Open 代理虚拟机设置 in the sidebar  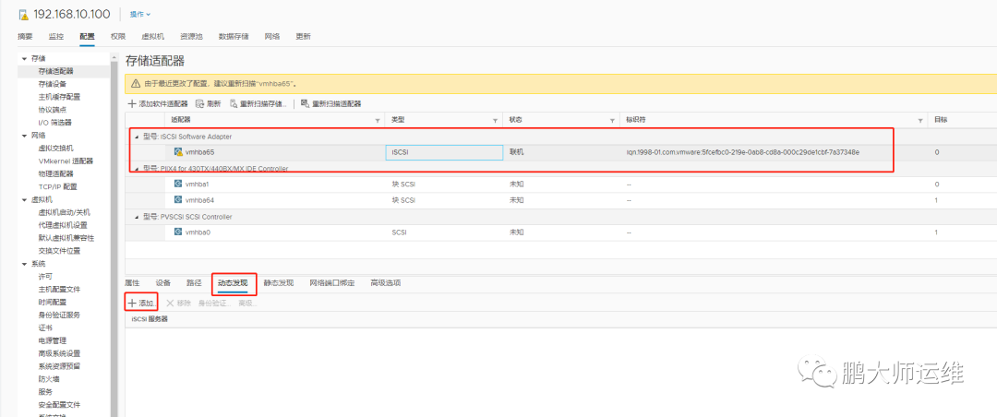click(63, 225)
